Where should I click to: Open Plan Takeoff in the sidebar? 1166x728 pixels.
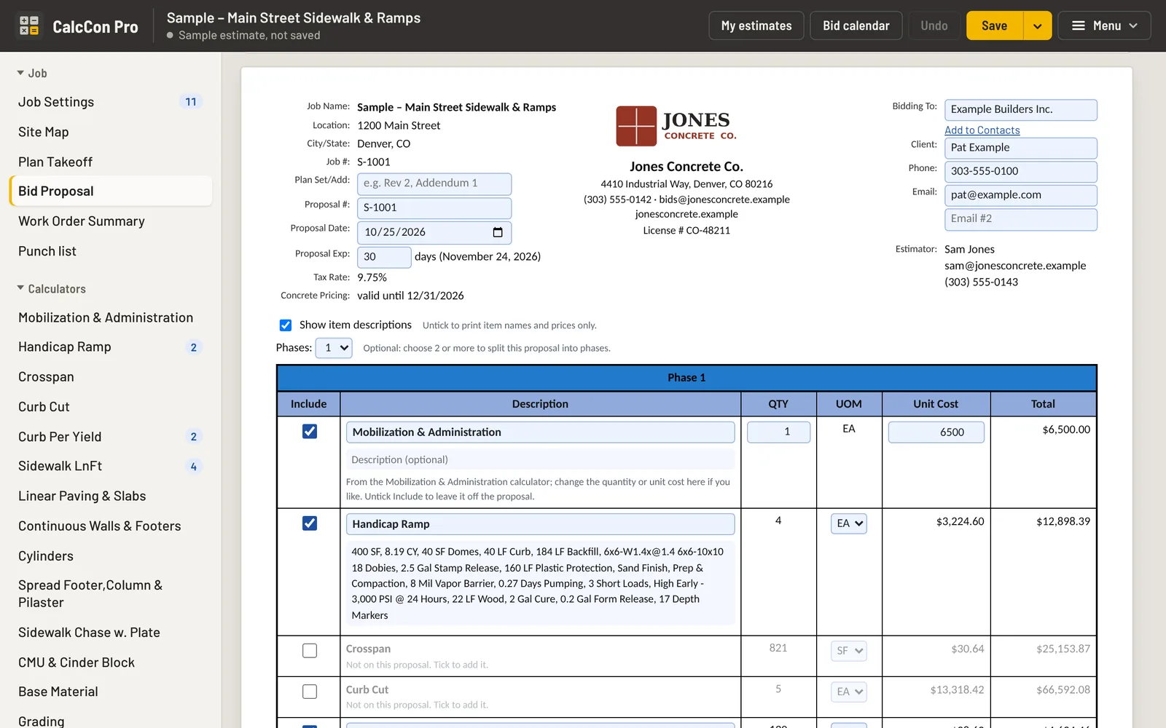point(111,162)
